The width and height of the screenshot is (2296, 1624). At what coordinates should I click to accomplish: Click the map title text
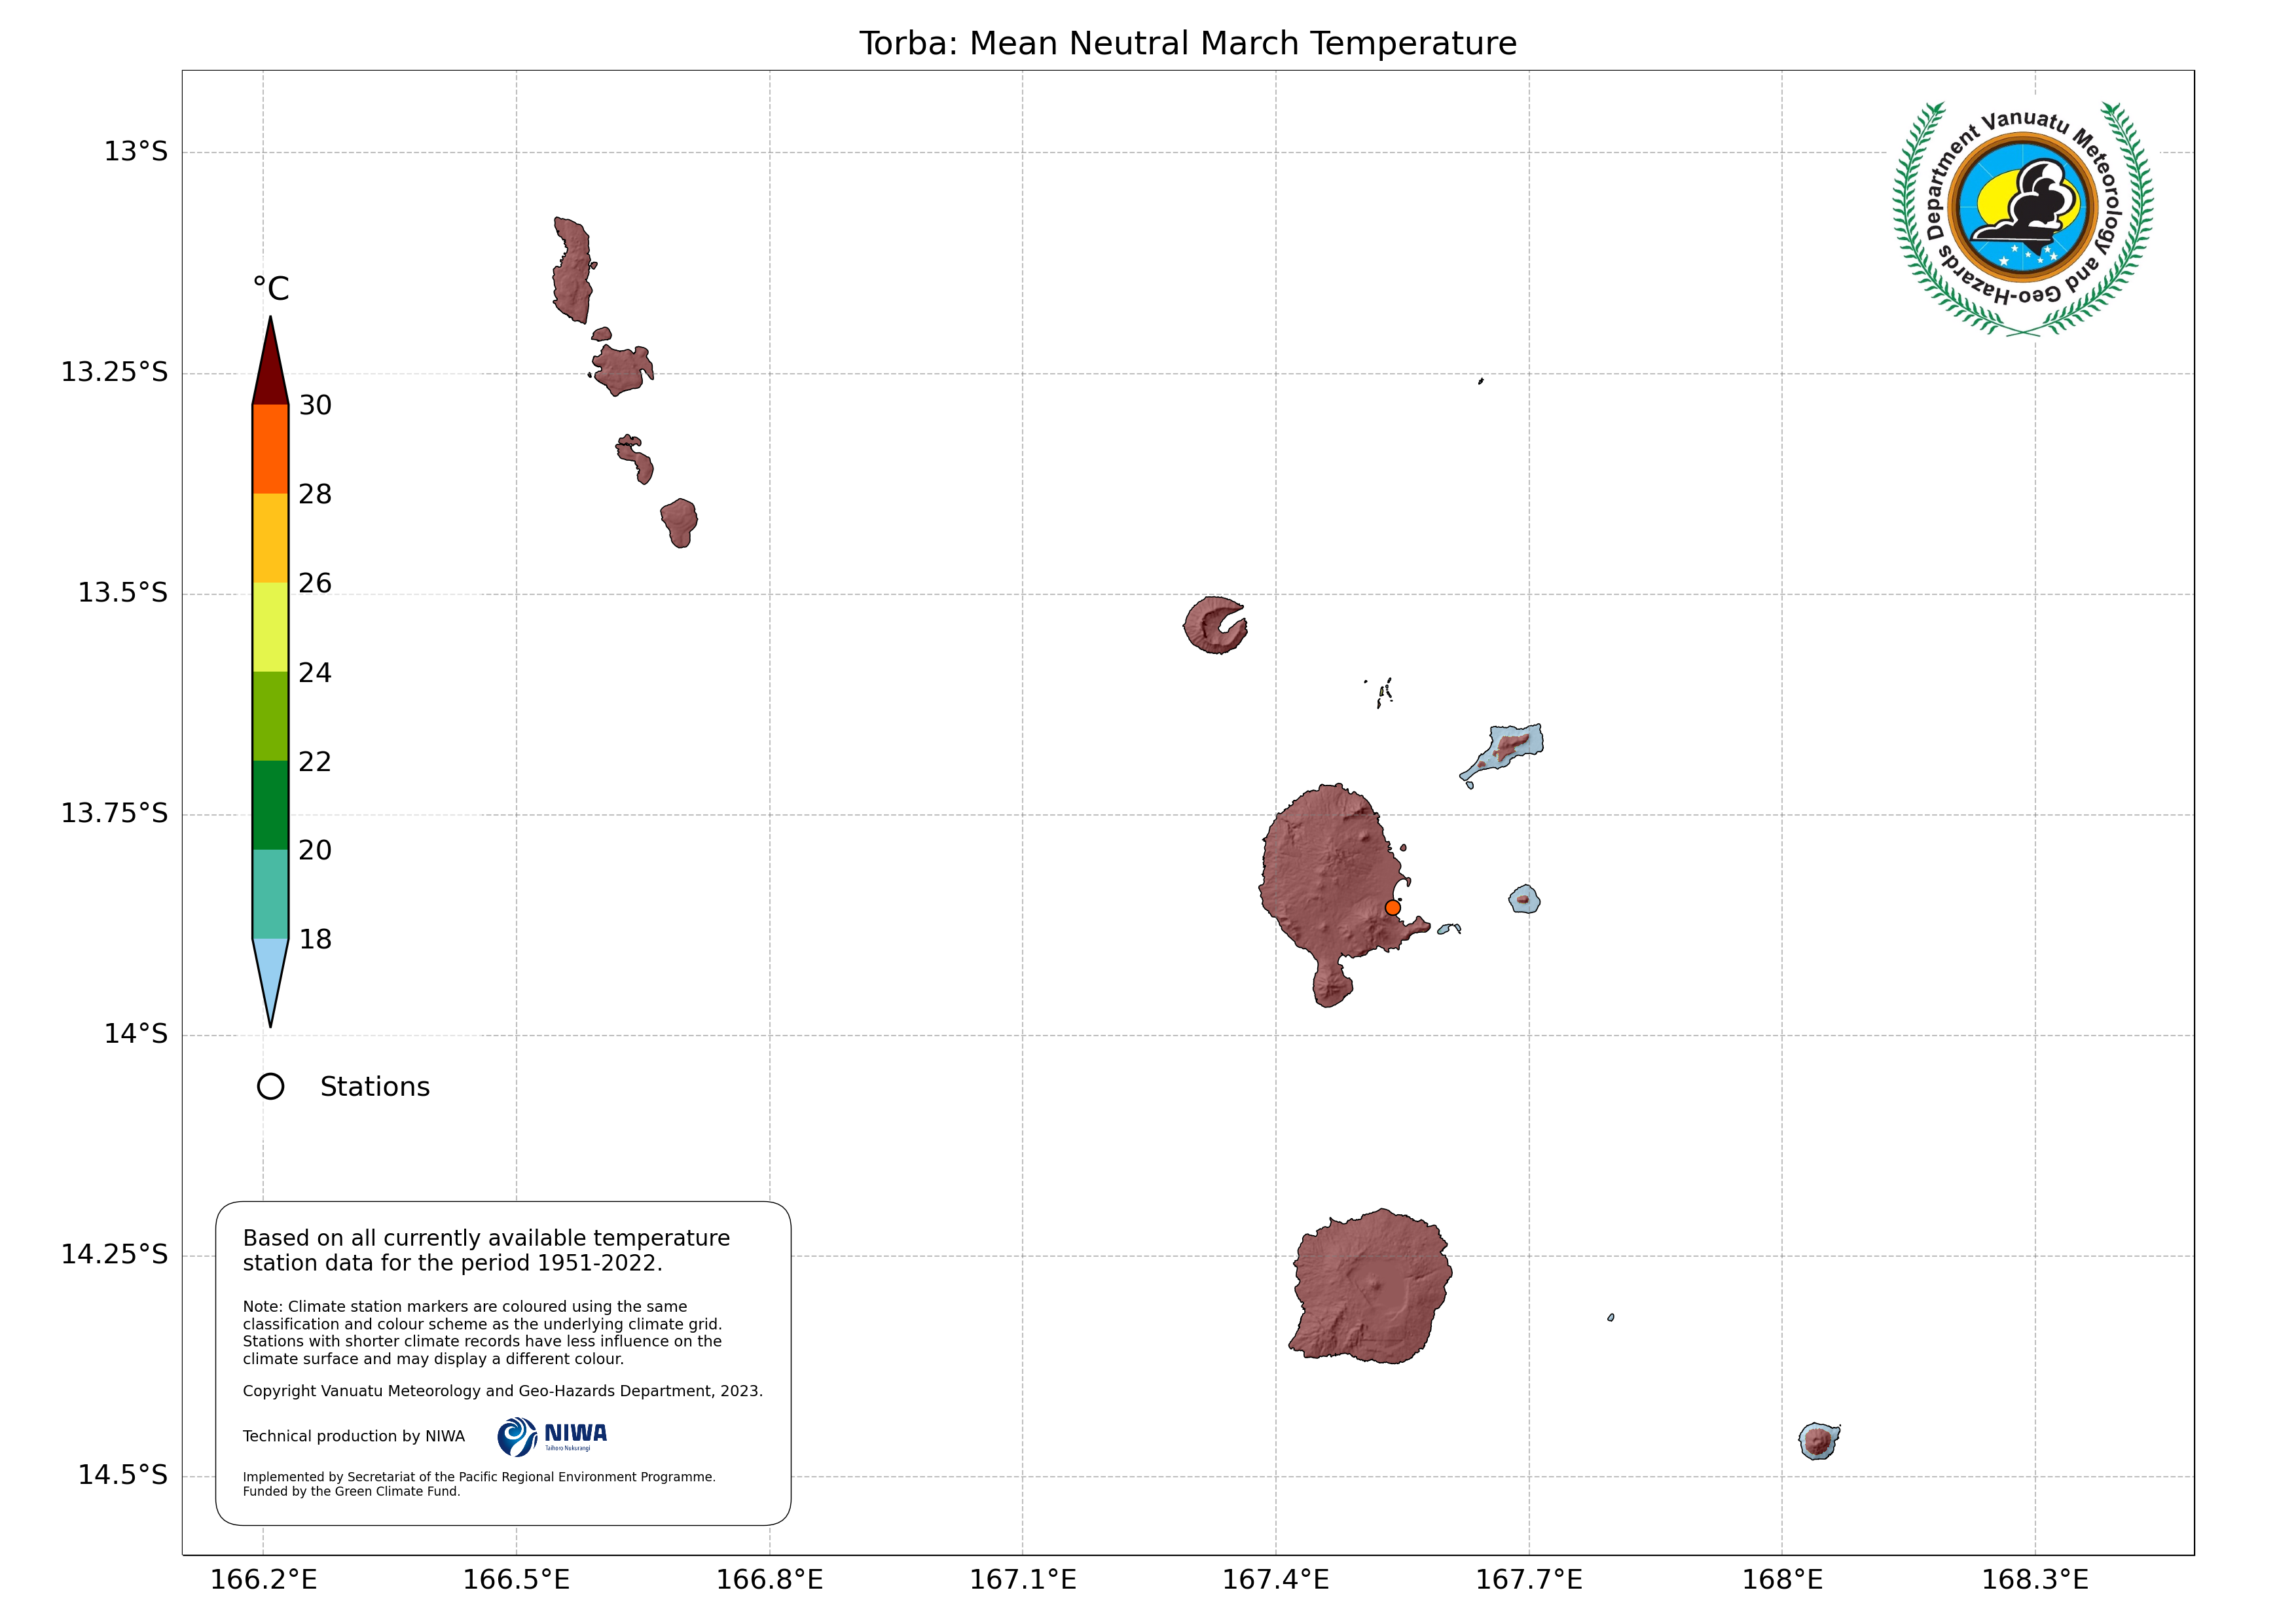tap(1187, 43)
